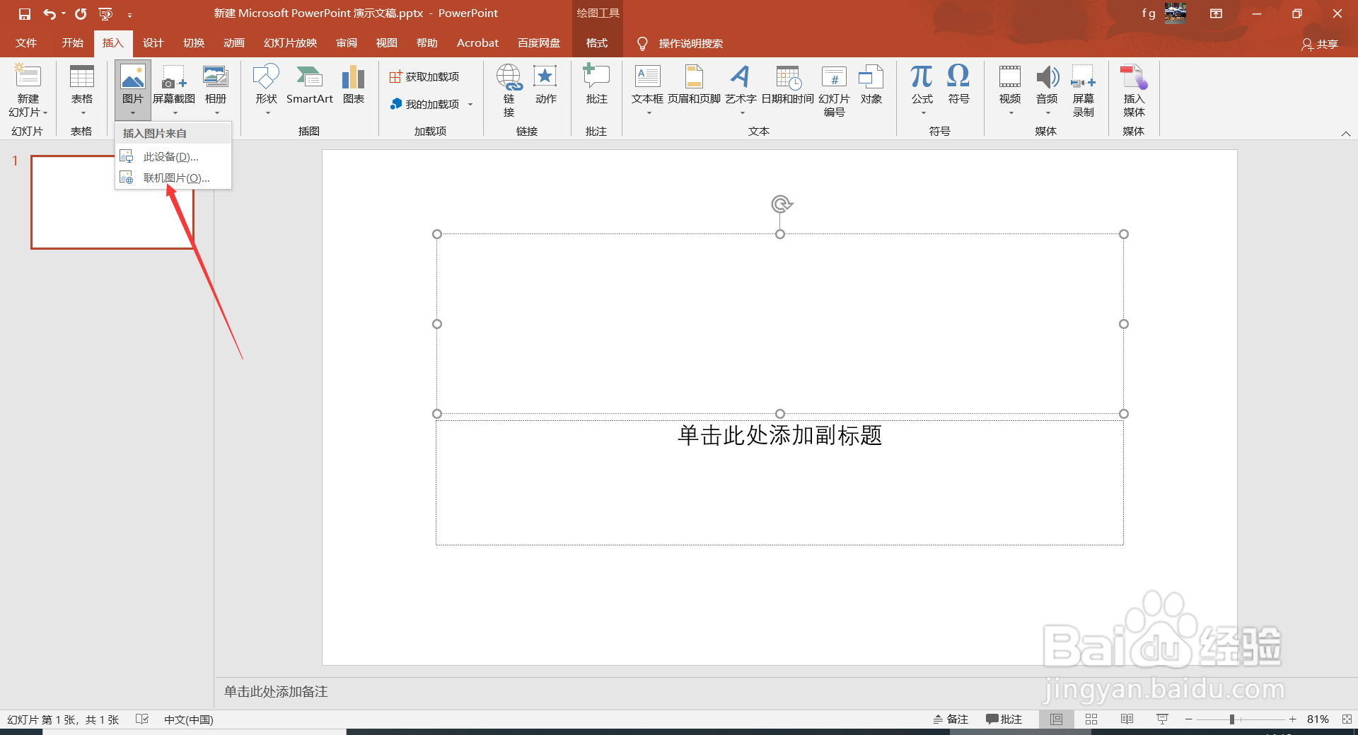1358x735 pixels.
Task: Open the 格式 drawing tools tab
Action: (597, 43)
